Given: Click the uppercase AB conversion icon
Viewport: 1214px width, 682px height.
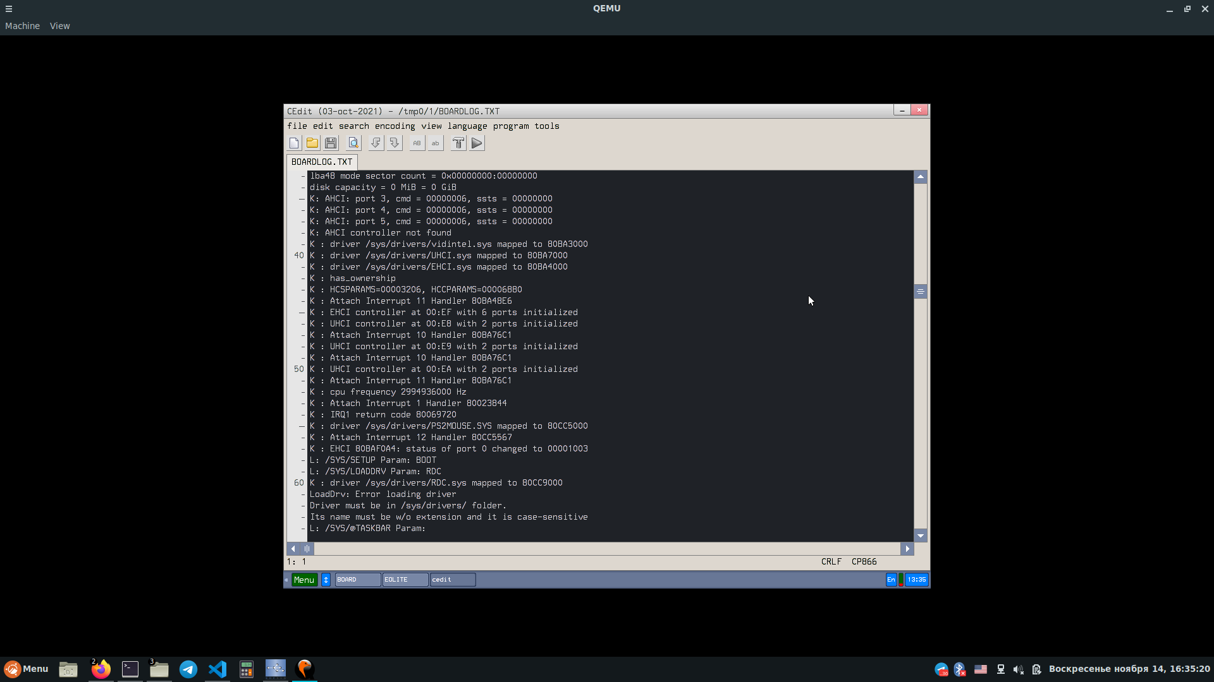Looking at the screenshot, I should click(417, 143).
